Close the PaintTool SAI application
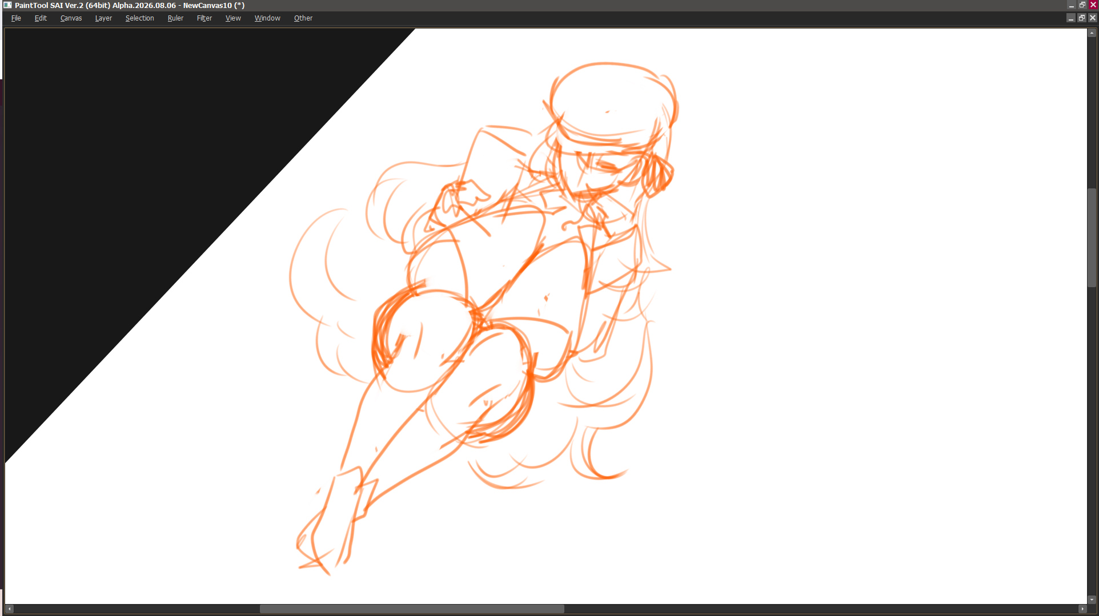The width and height of the screenshot is (1099, 616). pos(1093,5)
